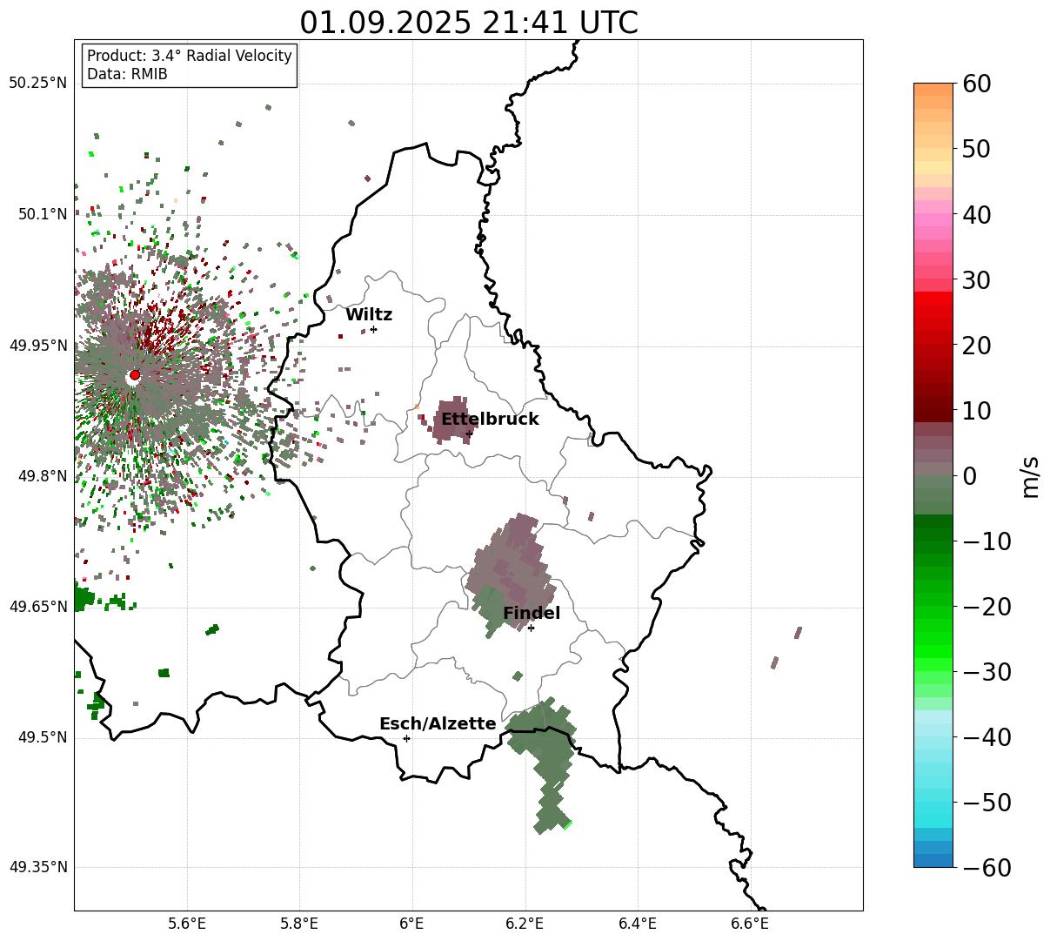Click the colorbar tick label 50
Screen dimensions: 1050x941
[978, 149]
